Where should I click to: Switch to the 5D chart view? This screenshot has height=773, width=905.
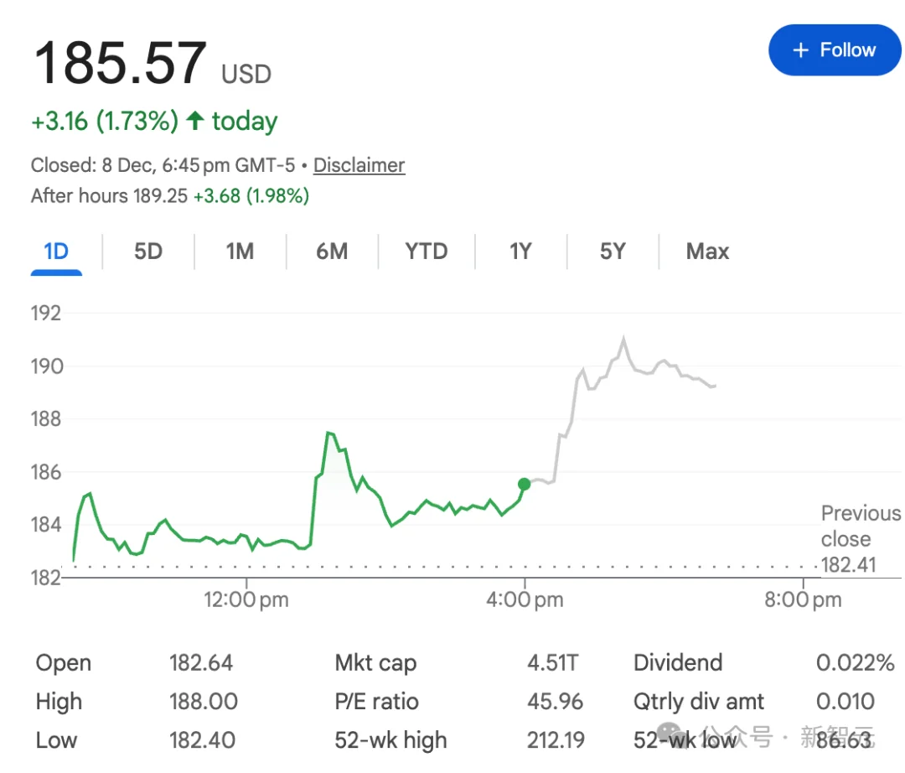coord(147,251)
